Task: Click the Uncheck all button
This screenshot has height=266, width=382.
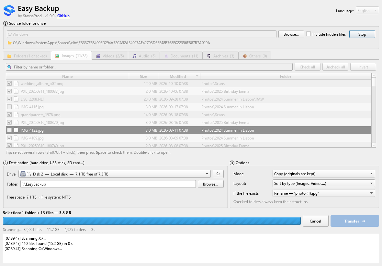Action: point(335,67)
